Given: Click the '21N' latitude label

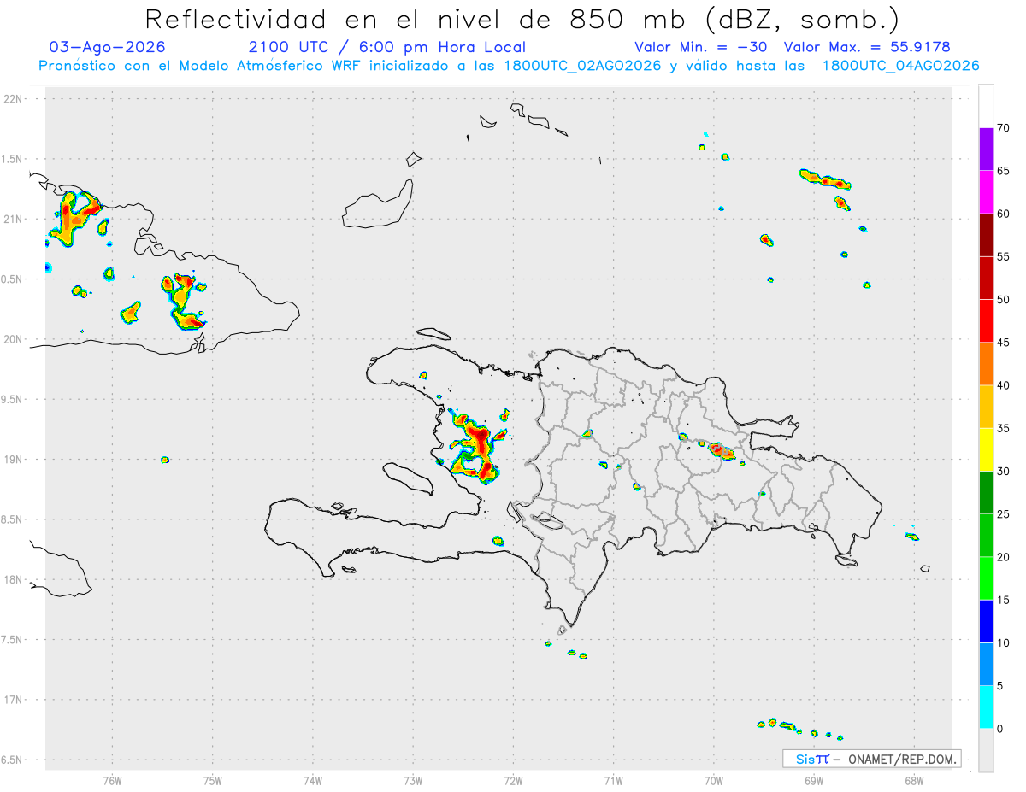Looking at the screenshot, I should (15, 219).
